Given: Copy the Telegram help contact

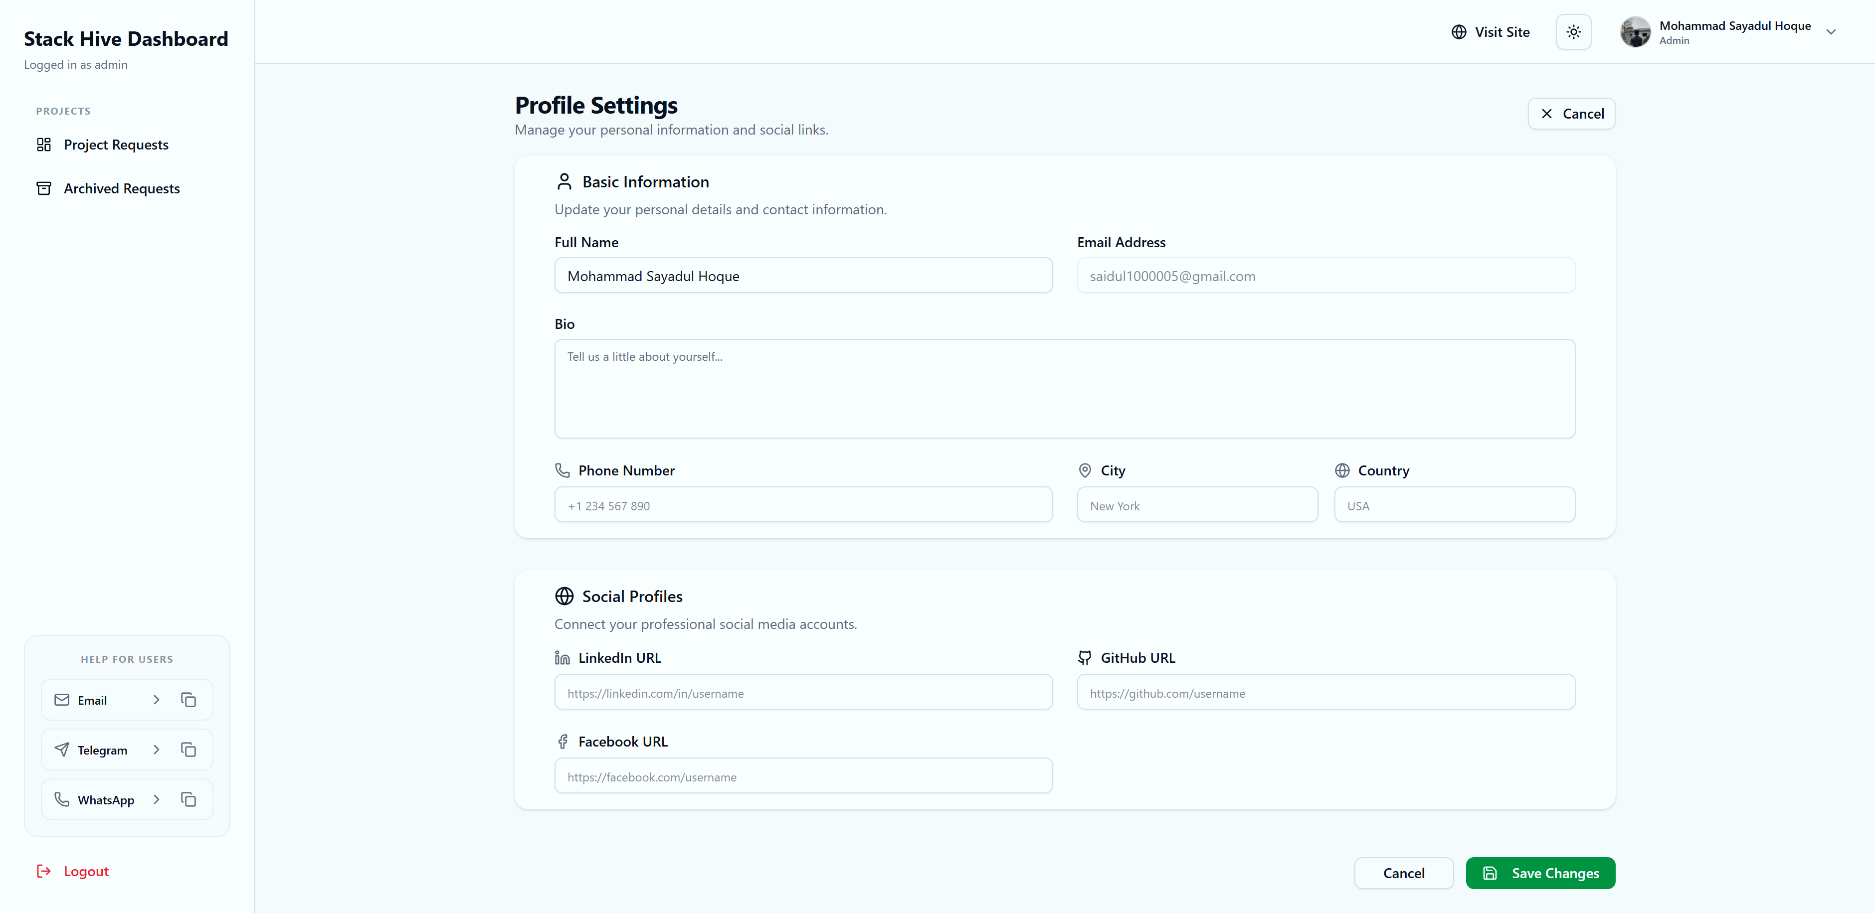Looking at the screenshot, I should tap(188, 750).
